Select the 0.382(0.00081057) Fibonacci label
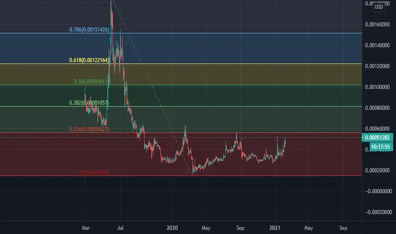This screenshot has height=234, width=396. pos(89,103)
